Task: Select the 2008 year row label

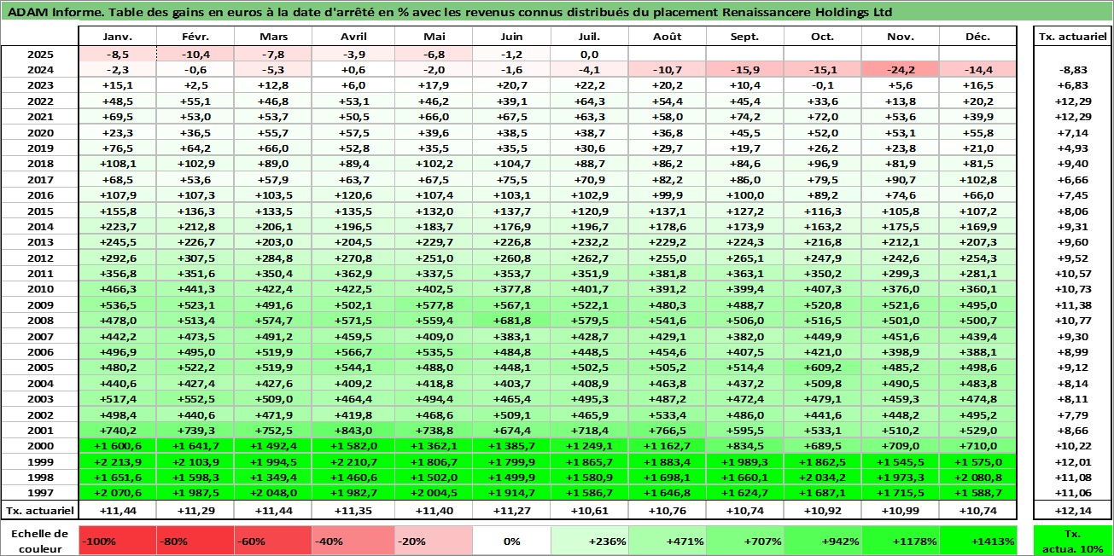Action: [x=40, y=321]
